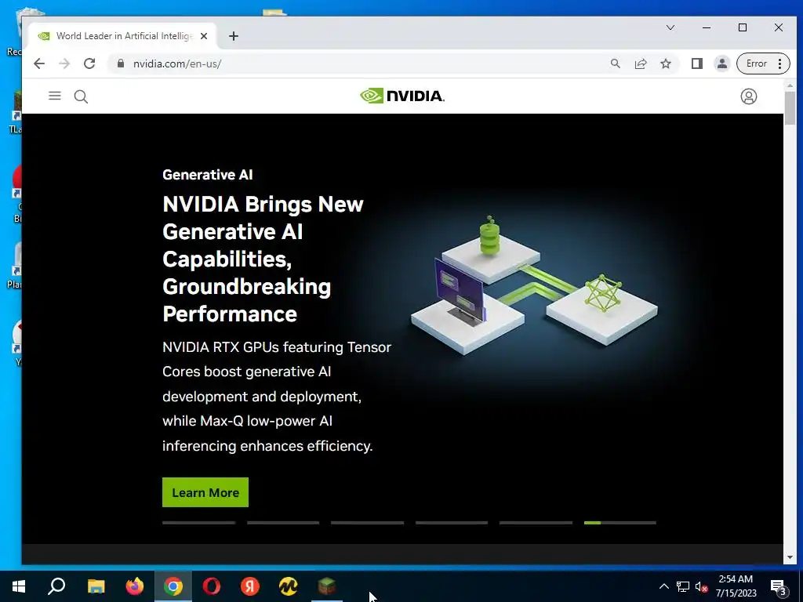Click the Generative AI category label
803x602 pixels.
coord(207,175)
